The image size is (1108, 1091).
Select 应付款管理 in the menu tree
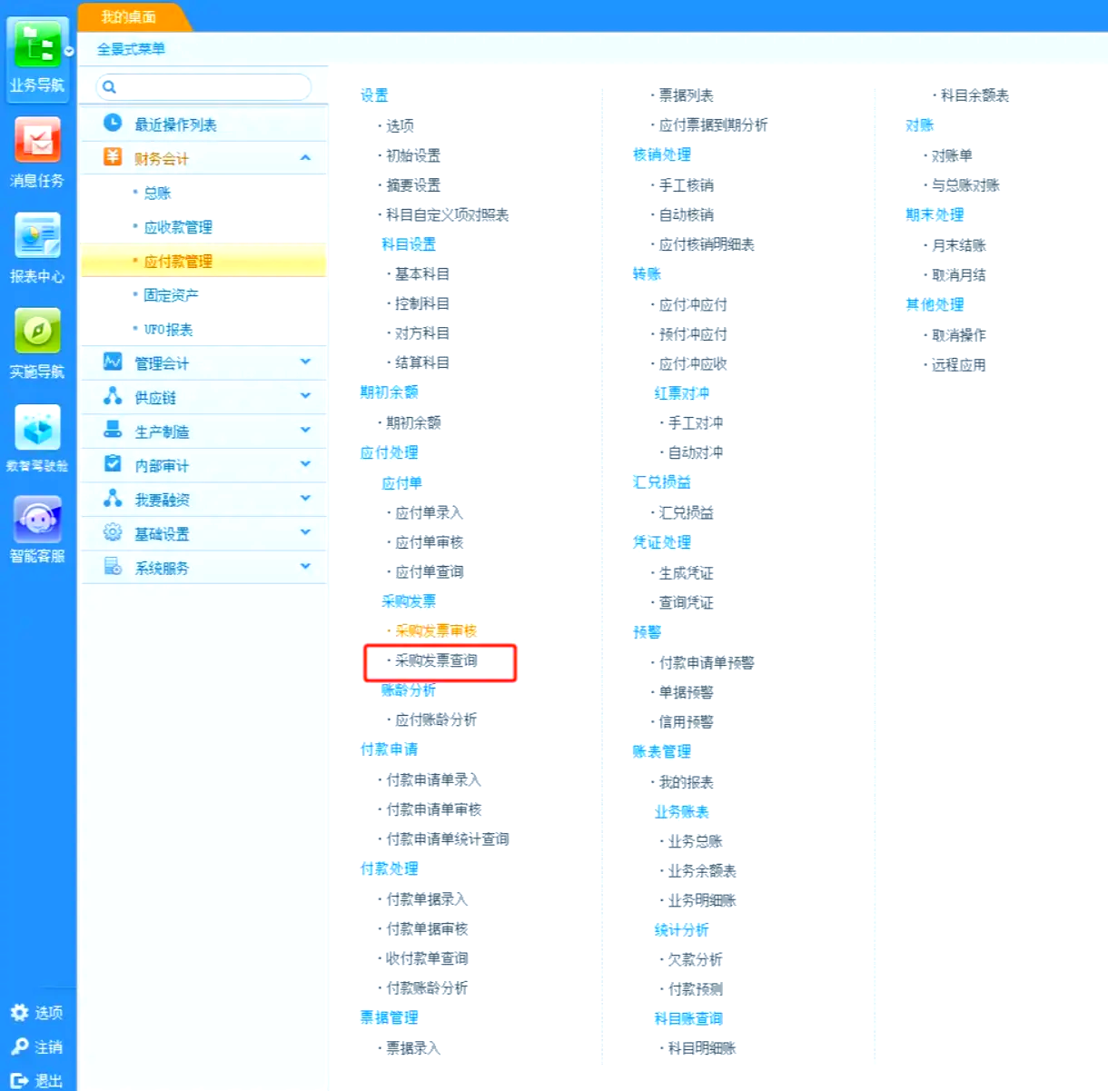click(x=178, y=262)
